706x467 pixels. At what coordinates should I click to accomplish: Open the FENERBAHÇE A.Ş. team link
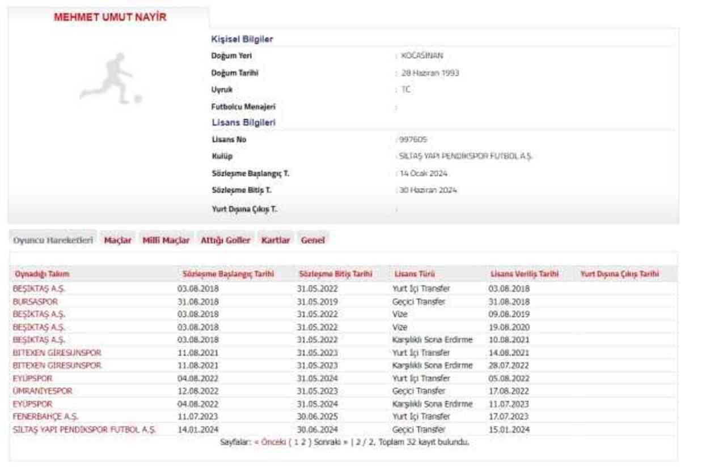[45, 417]
